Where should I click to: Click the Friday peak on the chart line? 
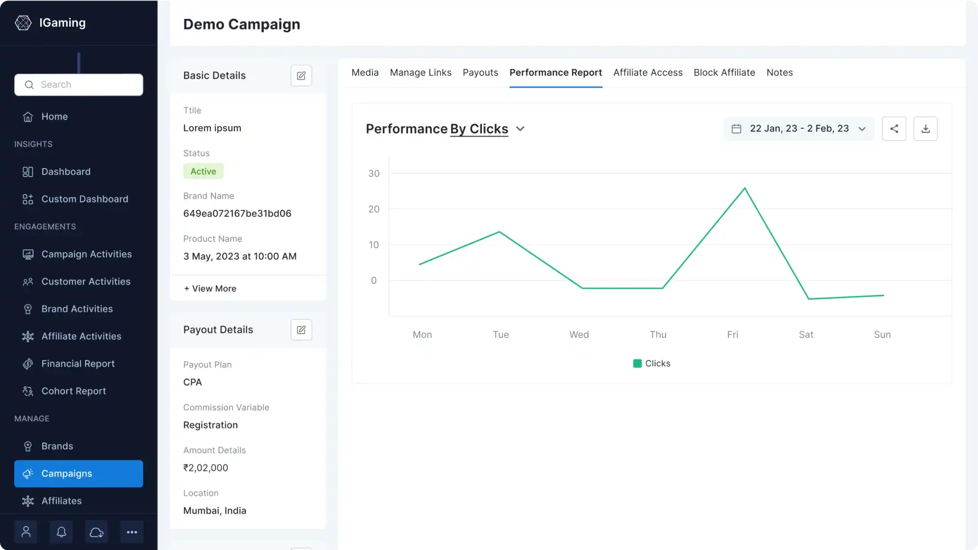coord(744,189)
